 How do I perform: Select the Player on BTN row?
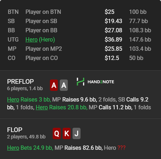pos(79,12)
